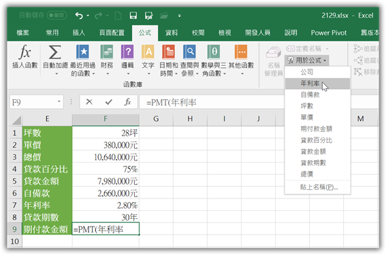Select 公司 in the names menu

coord(317,72)
